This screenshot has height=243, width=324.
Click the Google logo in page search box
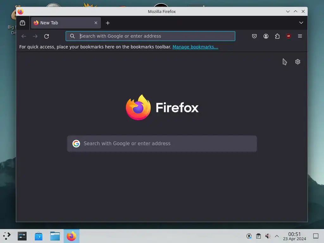[76, 143]
